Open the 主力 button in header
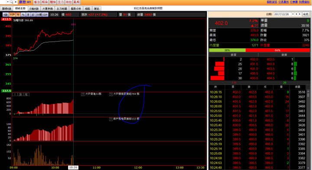312x170 pixels. 61,2
